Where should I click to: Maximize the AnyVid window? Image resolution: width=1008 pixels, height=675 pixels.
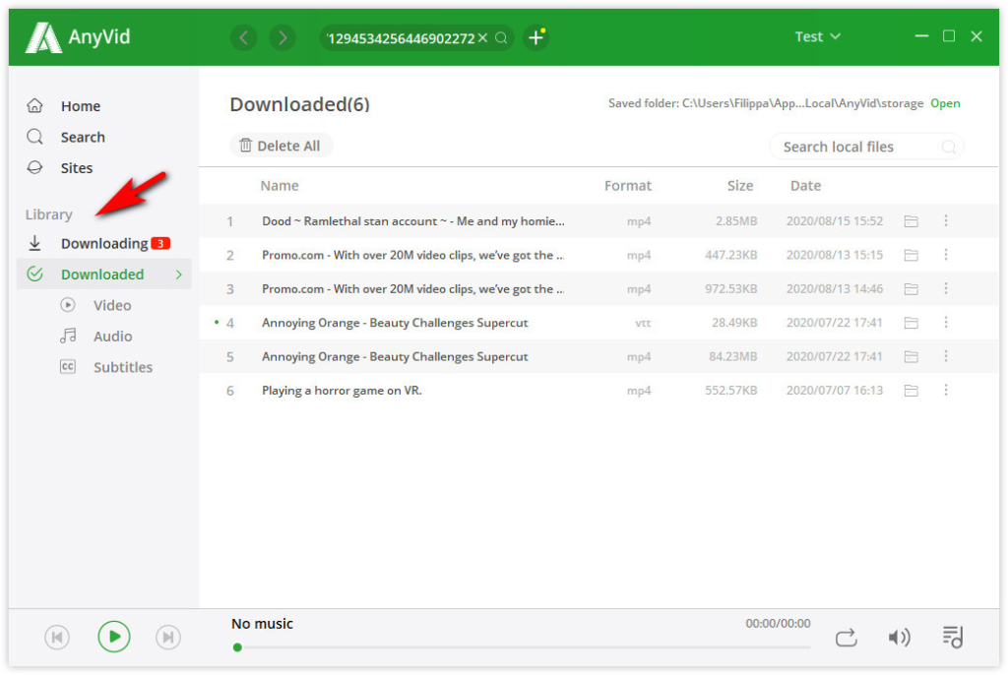pyautogui.click(x=949, y=36)
